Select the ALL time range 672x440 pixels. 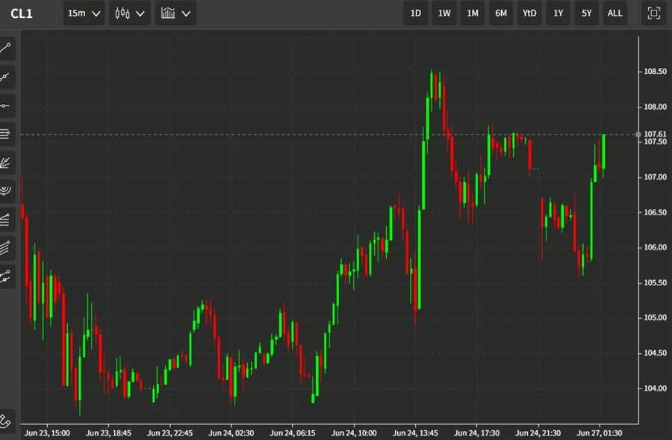(615, 13)
